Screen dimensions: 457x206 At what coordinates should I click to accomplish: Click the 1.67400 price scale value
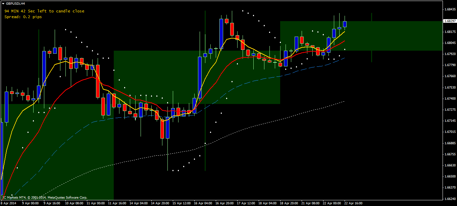point(450,99)
